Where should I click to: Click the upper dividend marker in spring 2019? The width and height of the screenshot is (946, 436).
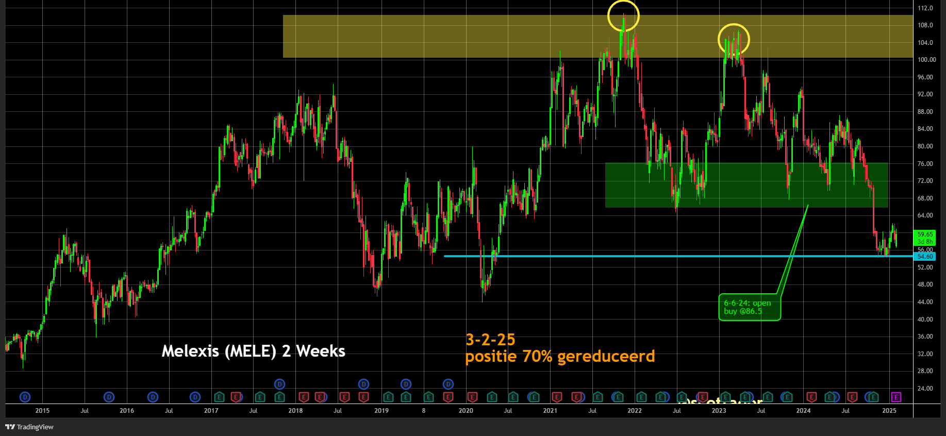(x=406, y=384)
